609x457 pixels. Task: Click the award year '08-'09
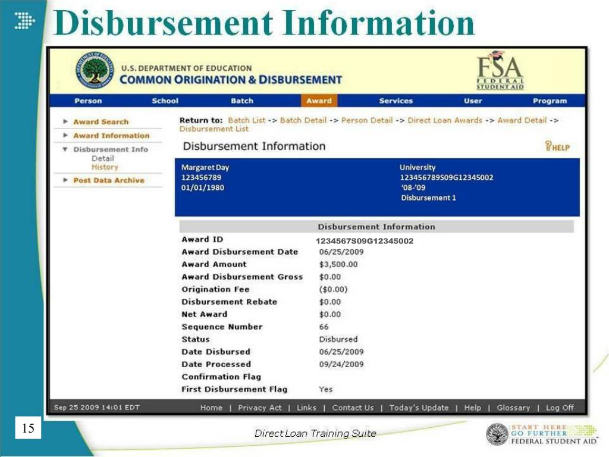click(413, 187)
